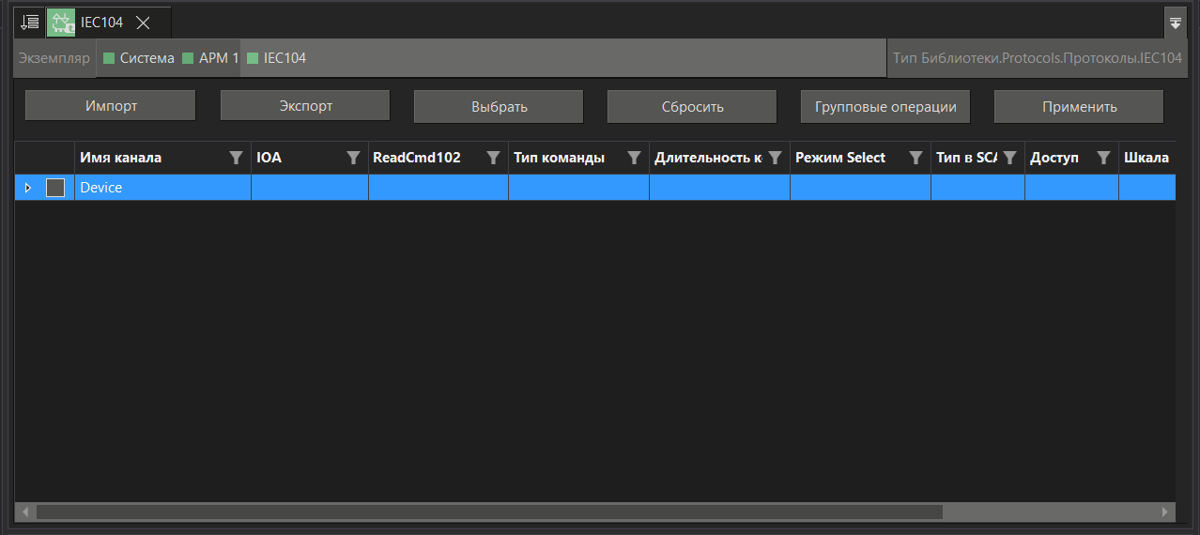This screenshot has height=535, width=1200.
Task: Click the Тип команды filter funnel
Action: [634, 159]
